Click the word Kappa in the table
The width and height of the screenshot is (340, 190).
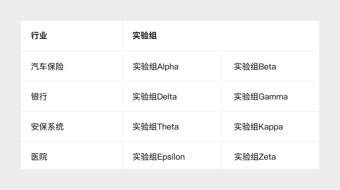(x=271, y=127)
